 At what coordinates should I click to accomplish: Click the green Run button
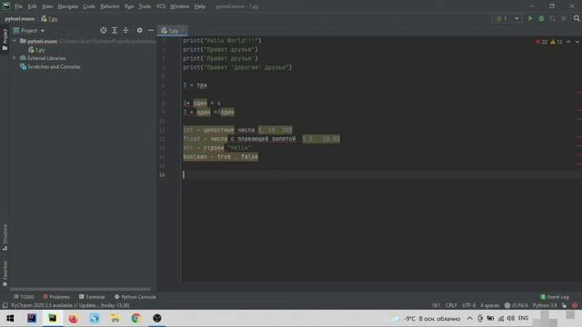[x=530, y=18]
